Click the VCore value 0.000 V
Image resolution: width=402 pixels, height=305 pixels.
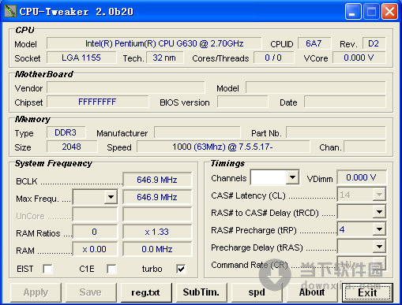(x=359, y=58)
